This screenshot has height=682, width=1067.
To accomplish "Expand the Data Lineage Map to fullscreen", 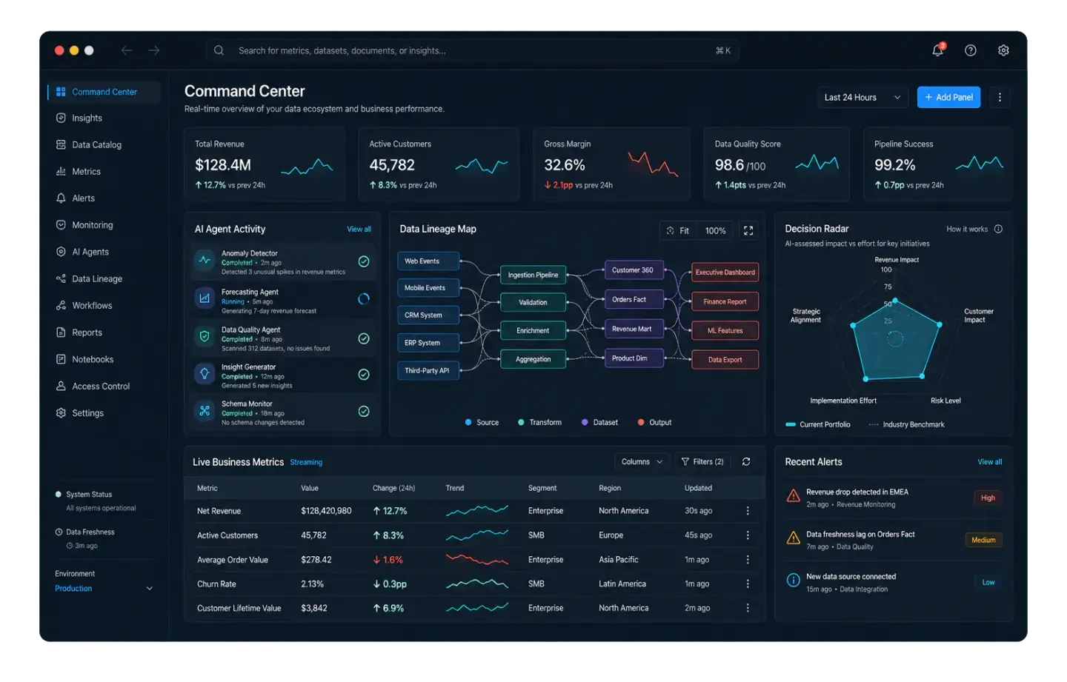I will click(x=748, y=231).
